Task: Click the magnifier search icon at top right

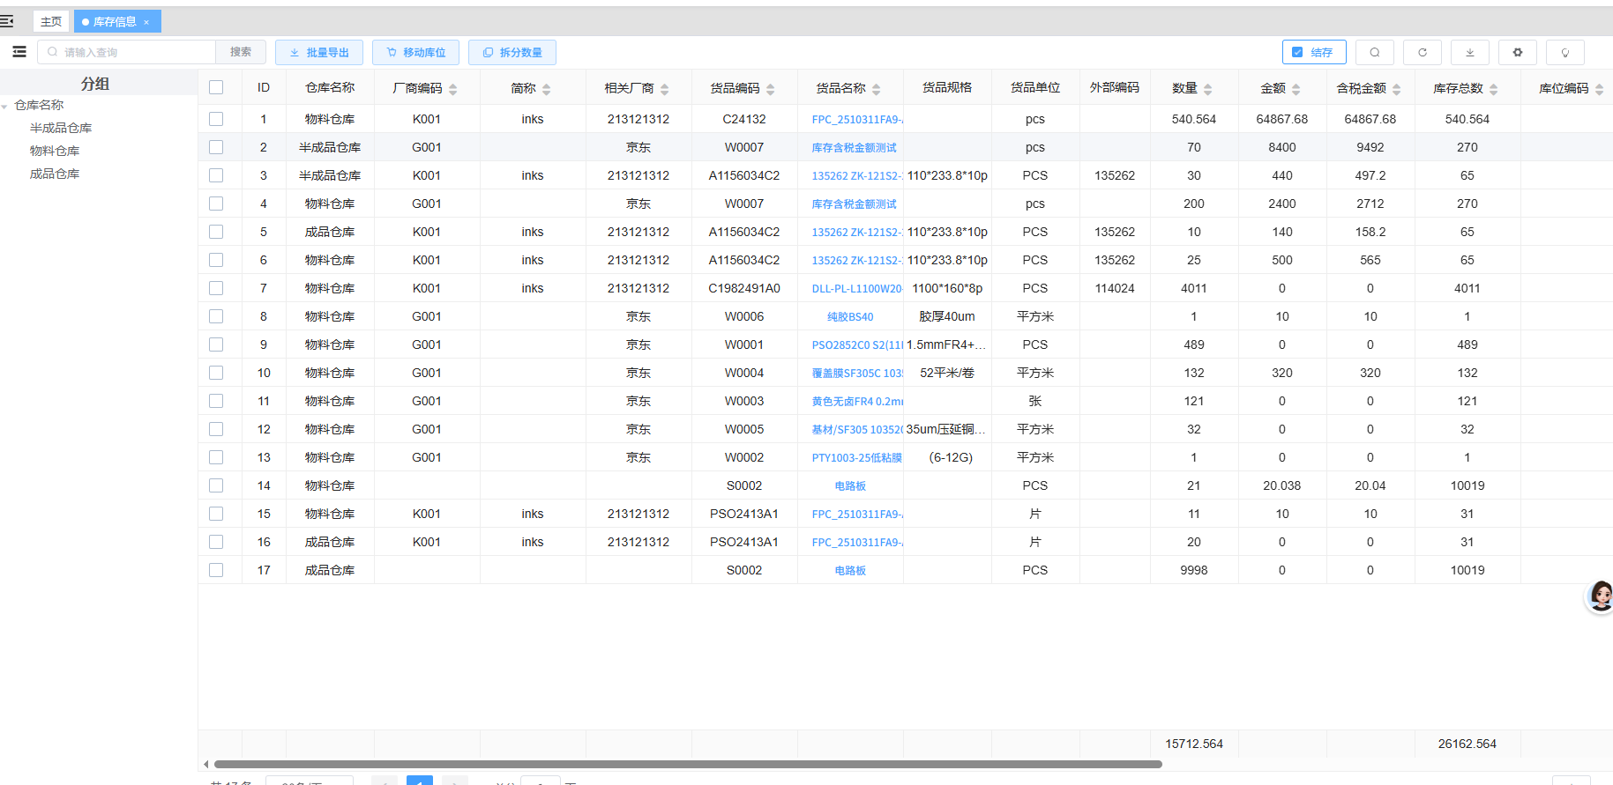Action: (x=1374, y=53)
